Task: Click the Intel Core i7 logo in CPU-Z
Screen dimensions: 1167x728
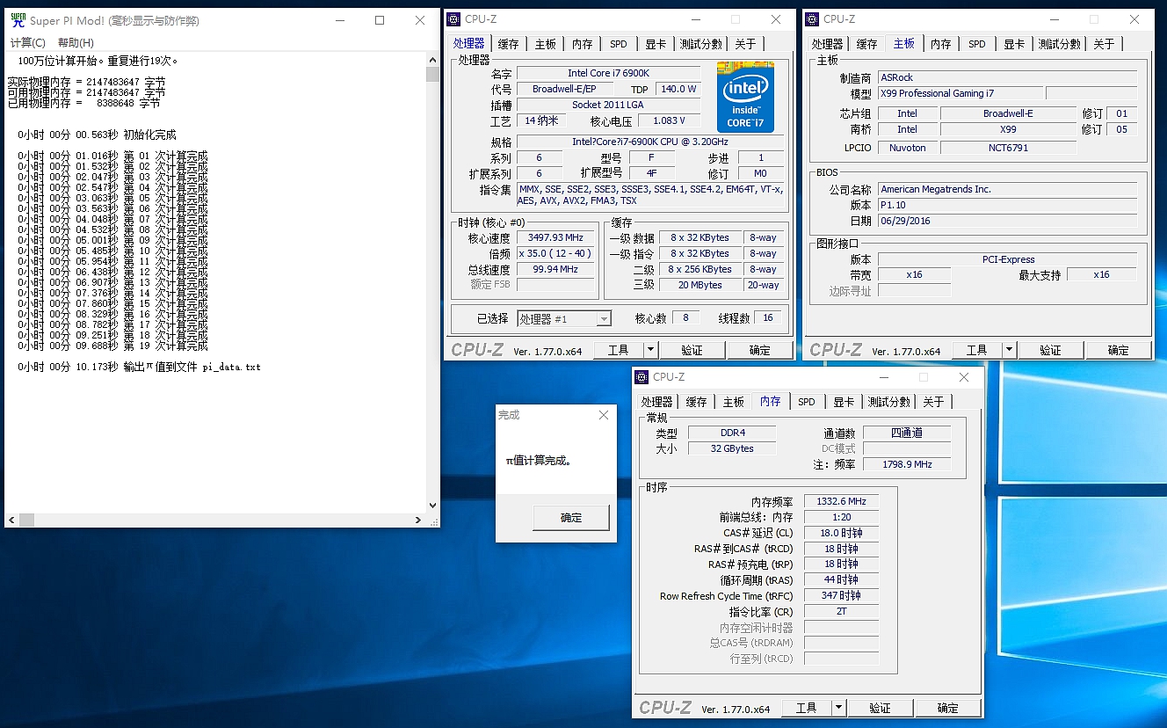Action: (x=744, y=97)
